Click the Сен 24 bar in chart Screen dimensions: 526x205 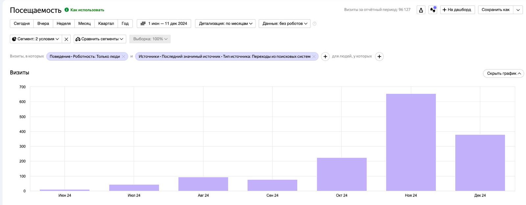pos(272,185)
